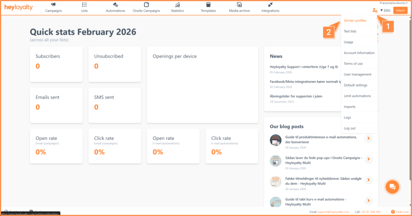Click the Heyloyalty logo
The image size is (412, 216).
coord(19,8)
